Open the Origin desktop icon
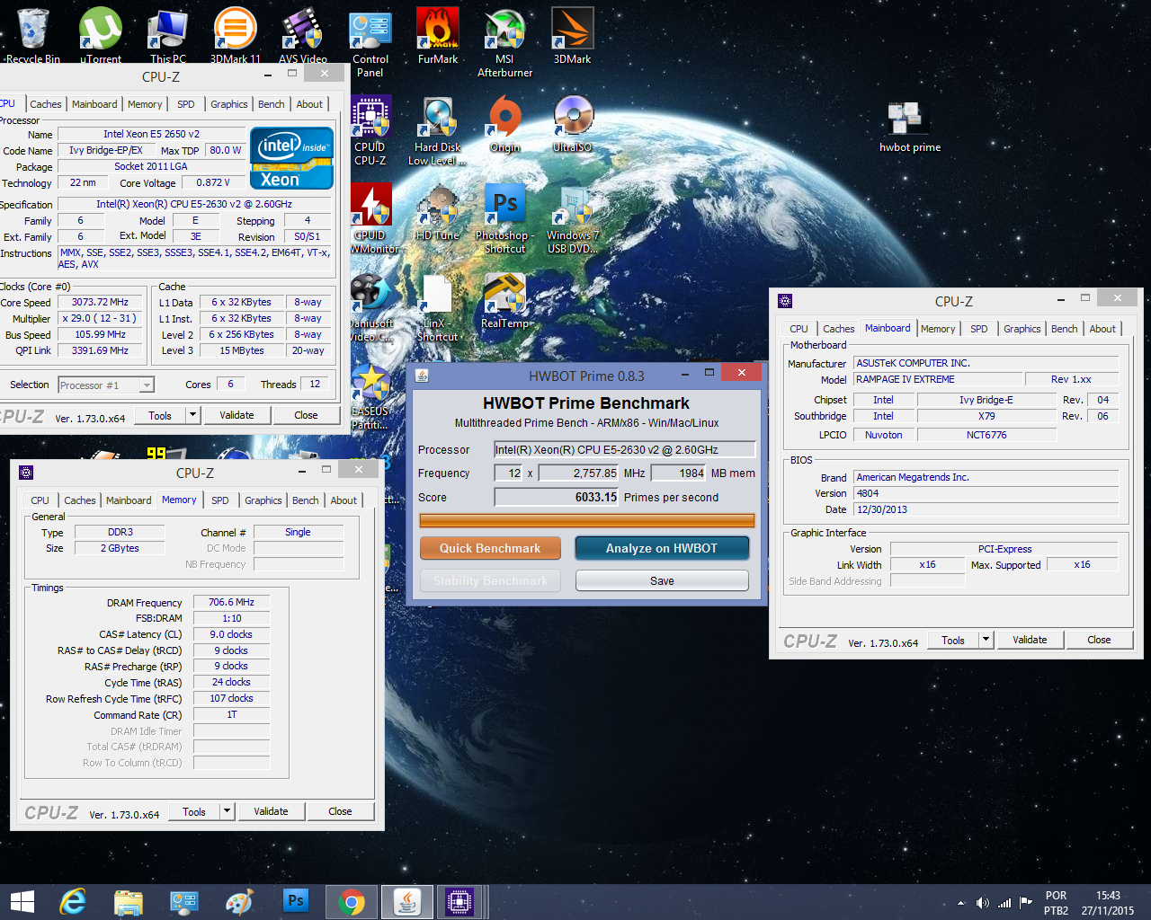 [504, 124]
